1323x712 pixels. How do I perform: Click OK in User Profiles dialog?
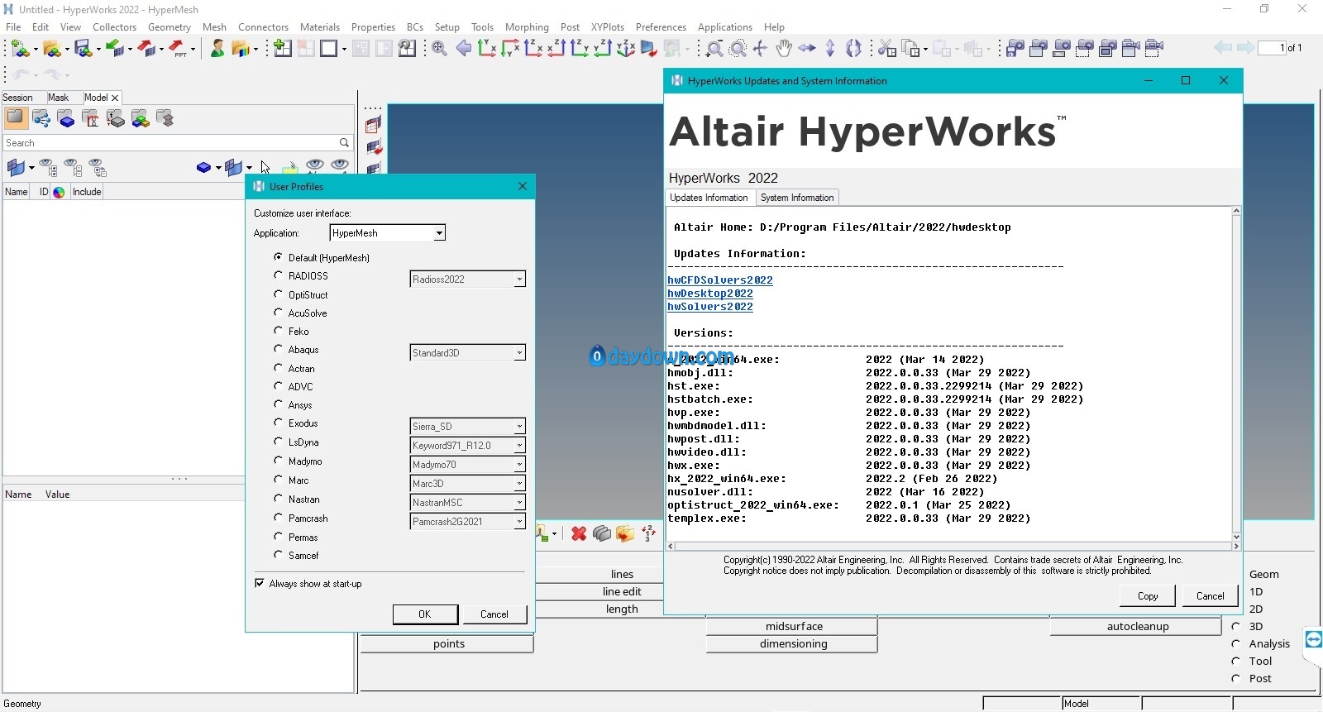click(424, 614)
